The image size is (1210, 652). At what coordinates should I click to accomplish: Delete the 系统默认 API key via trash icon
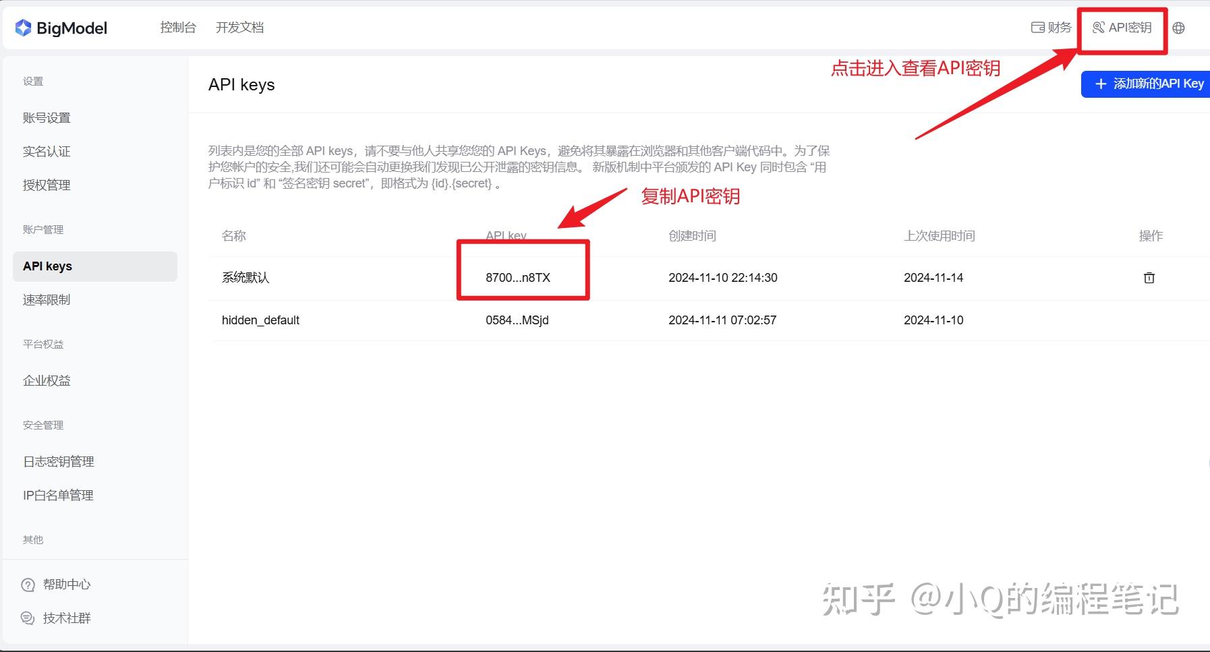coord(1150,277)
